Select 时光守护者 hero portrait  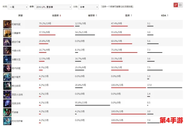[x=7, y=121]
